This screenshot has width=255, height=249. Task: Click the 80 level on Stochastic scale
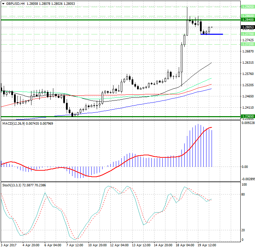243,194
